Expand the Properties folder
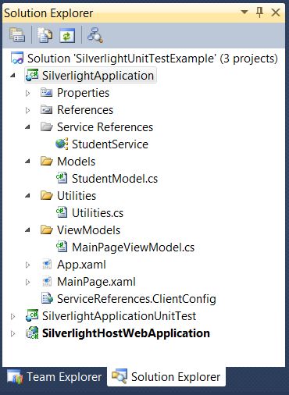289x395 pixels. 27,93
